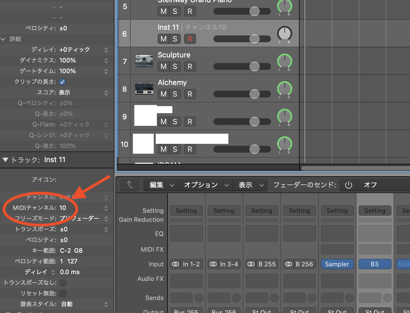Viewport: 410px width, 313px height.
Task: Record-enable the Sculpture track
Action: (190, 66)
